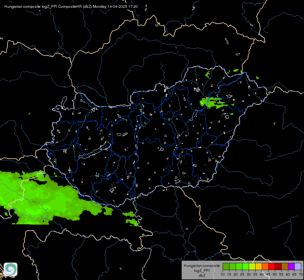Click the yellow-green 30-35 dBZ legend swatch

[252, 266]
